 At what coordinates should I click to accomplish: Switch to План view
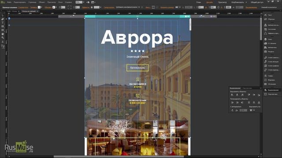(x=199, y=2)
